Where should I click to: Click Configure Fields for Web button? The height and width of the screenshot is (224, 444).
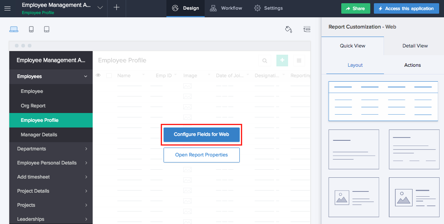point(201,134)
